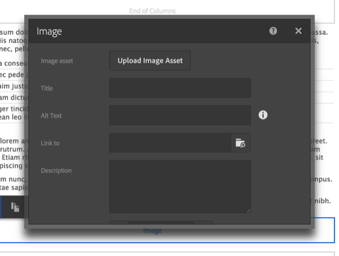This screenshot has width=339, height=256.
Task: Click the Alt Text label
Action: pyautogui.click(x=51, y=116)
